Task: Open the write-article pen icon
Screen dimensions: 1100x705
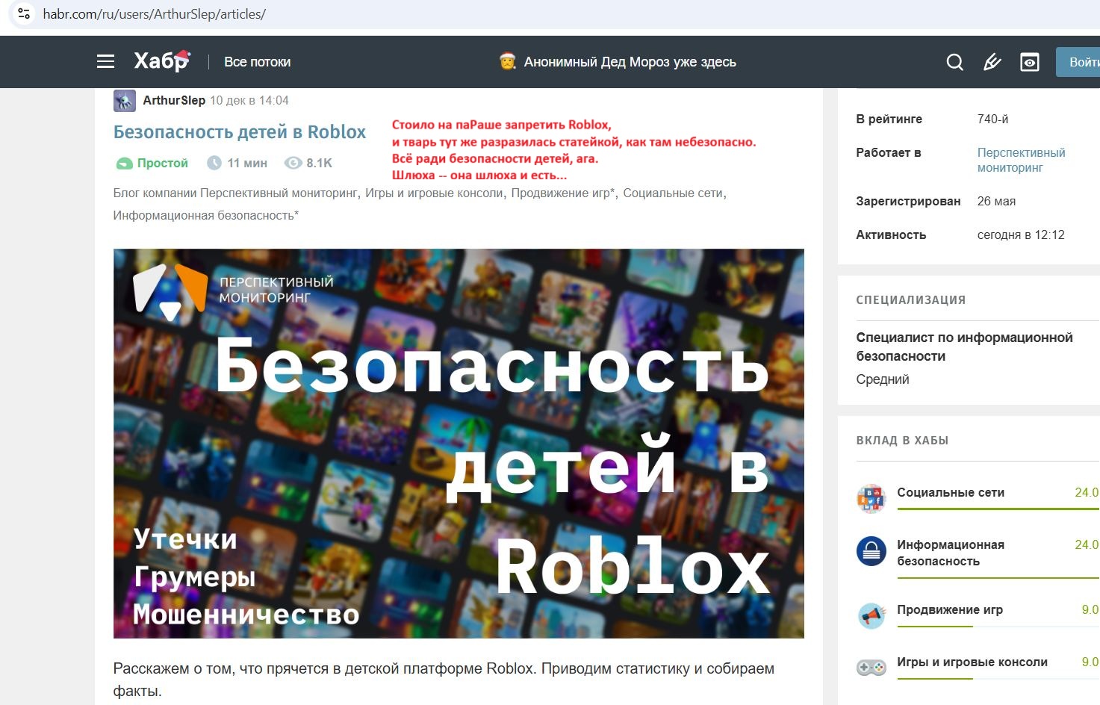Action: click(x=992, y=61)
